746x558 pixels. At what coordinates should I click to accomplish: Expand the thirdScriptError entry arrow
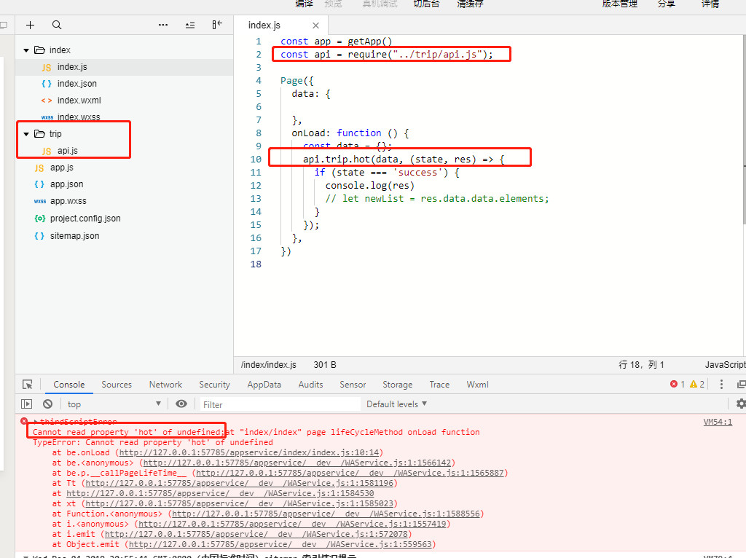(36, 422)
